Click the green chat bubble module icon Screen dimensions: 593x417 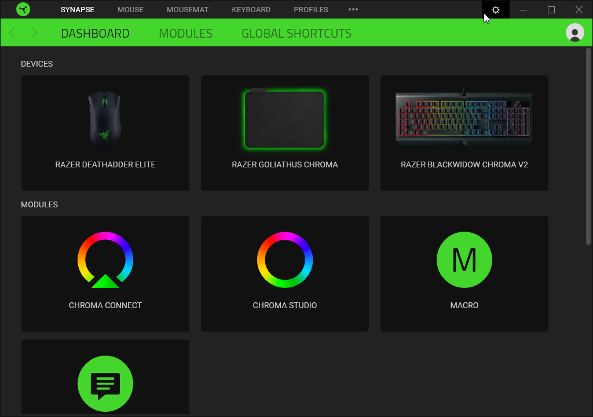tap(105, 383)
